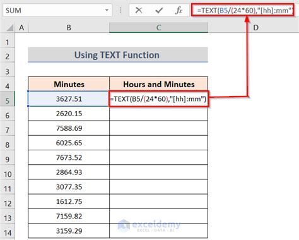
Task: Cancel the formula entry with the X icon
Action: pos(139,10)
